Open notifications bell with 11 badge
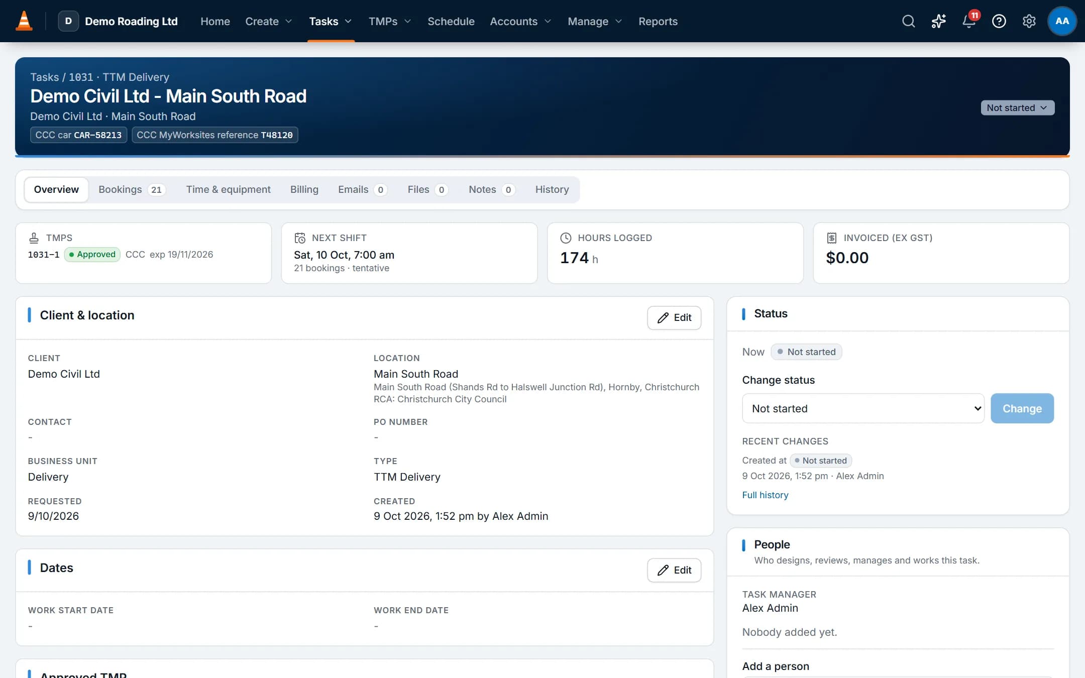This screenshot has width=1085, height=678. [x=969, y=21]
